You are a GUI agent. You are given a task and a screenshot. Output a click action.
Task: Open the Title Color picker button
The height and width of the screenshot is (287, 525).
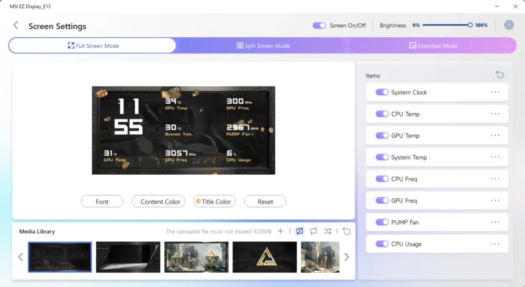(215, 201)
